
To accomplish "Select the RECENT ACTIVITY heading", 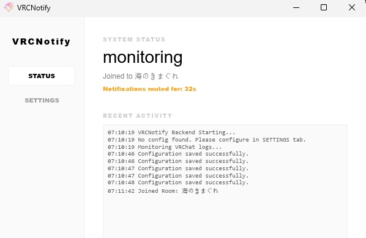I will (138, 115).
